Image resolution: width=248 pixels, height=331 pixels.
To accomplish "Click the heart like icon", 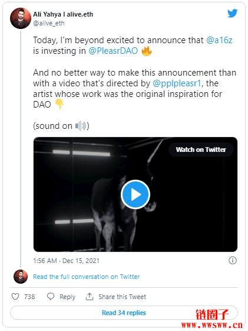I will click(15, 297).
